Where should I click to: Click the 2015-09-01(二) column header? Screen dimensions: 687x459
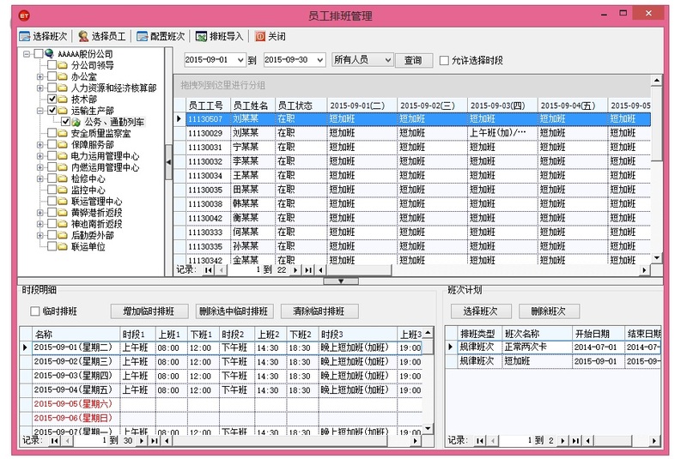(x=362, y=106)
